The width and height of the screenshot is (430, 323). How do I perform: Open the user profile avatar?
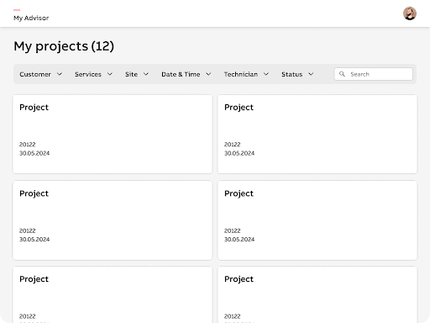point(410,13)
